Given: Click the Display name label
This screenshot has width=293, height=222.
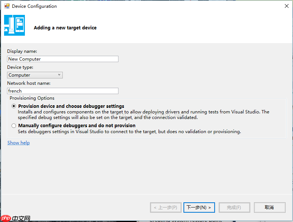Looking at the screenshot, I should point(22,51).
